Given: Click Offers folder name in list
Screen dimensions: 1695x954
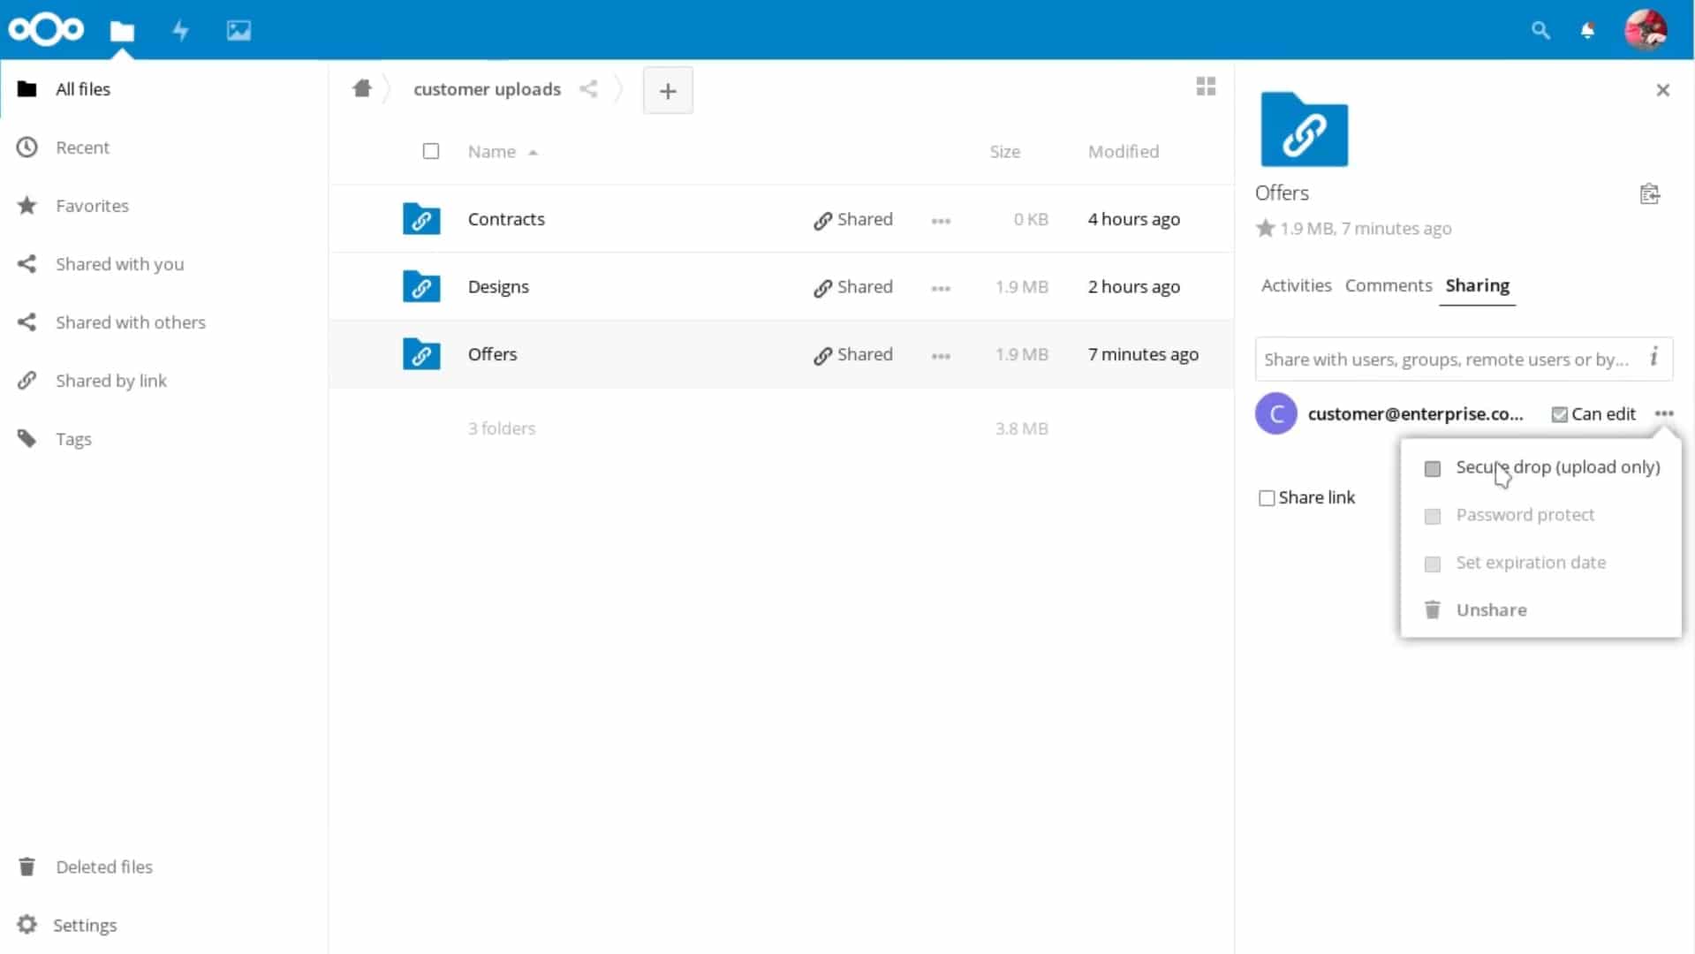Looking at the screenshot, I should pyautogui.click(x=492, y=354).
